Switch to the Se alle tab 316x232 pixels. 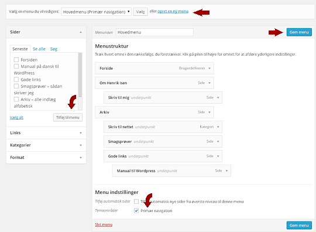39,49
